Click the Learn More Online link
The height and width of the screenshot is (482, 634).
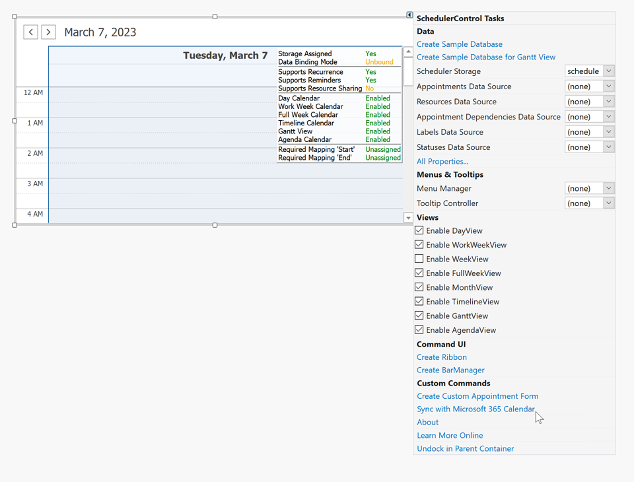450,435
